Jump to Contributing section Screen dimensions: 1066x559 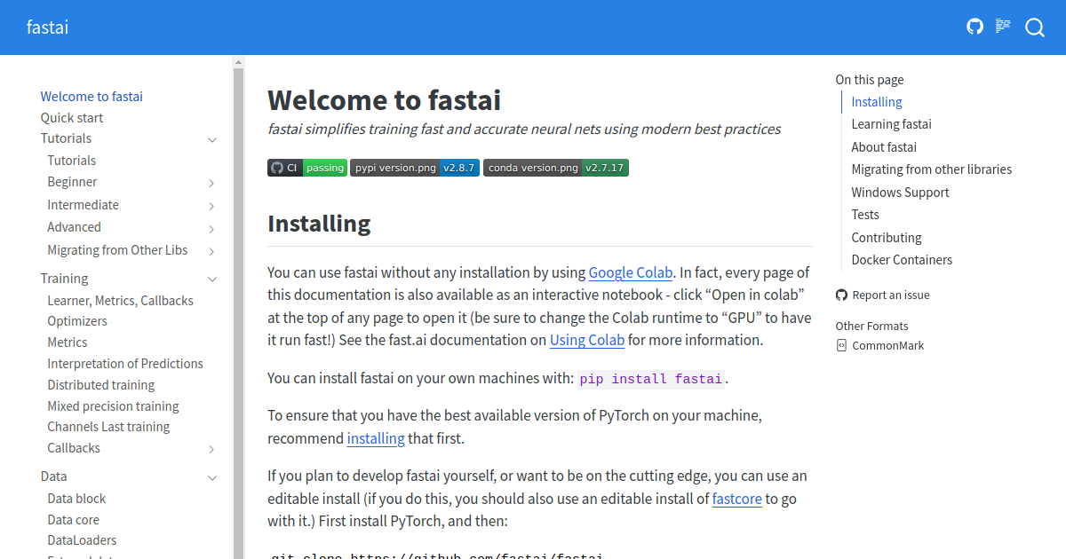[x=887, y=238]
